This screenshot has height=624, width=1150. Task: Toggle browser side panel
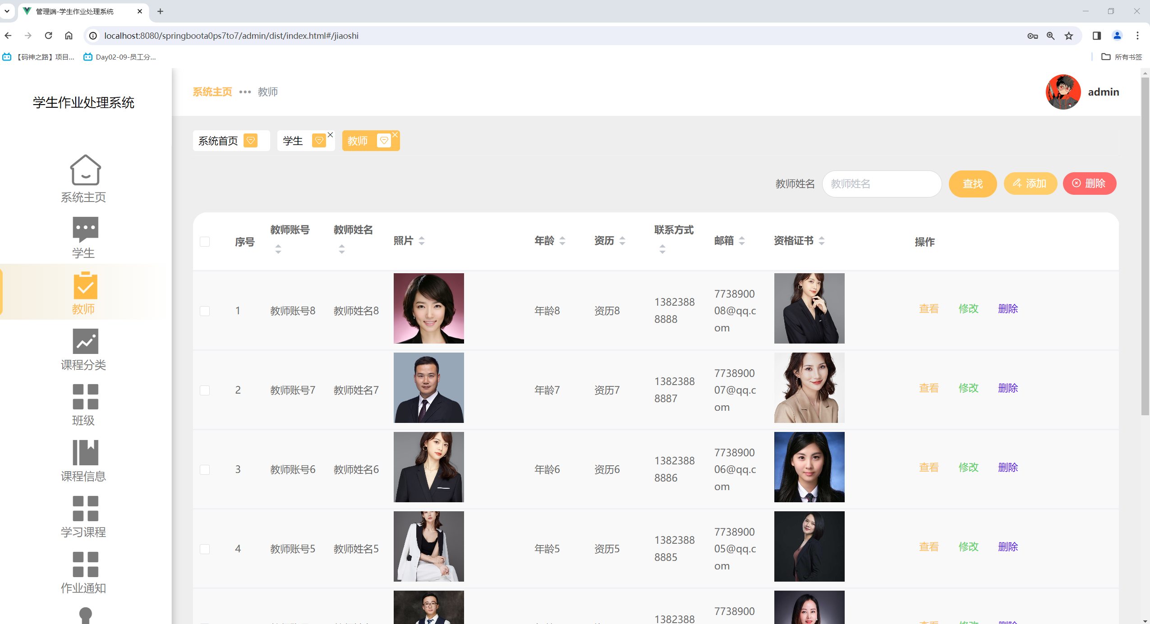tap(1097, 36)
